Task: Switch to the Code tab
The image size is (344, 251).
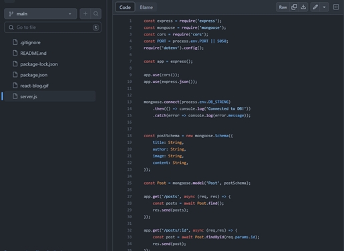Action: (125, 7)
